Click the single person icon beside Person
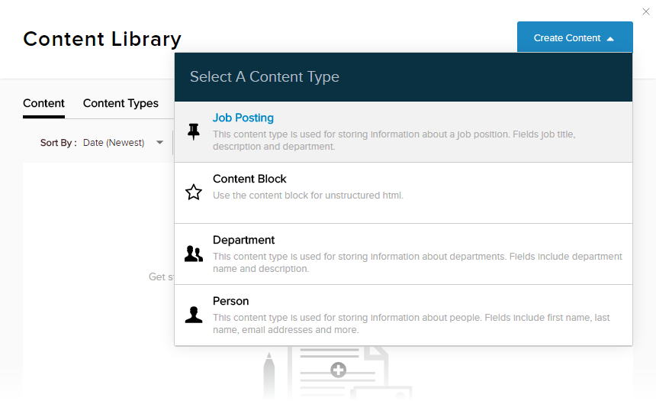The image size is (656, 401). pyautogui.click(x=193, y=315)
